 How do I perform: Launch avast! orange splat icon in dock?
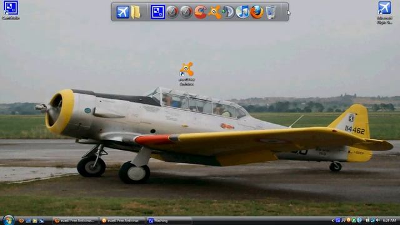point(214,12)
